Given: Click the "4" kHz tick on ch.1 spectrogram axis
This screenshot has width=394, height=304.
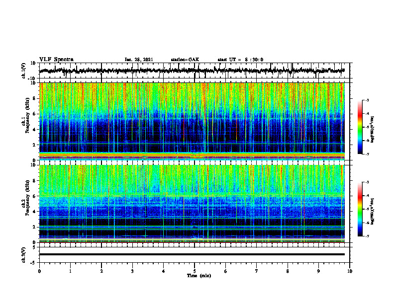Looking at the screenshot, I should tap(35, 130).
